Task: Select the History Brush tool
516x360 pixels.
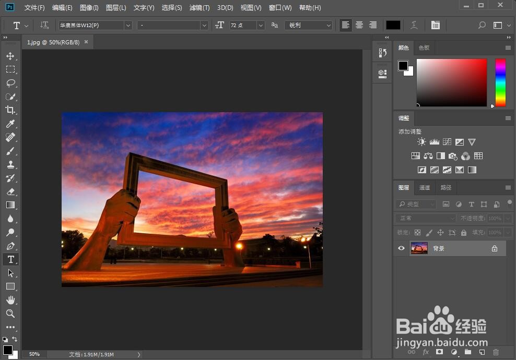Action: tap(10, 178)
